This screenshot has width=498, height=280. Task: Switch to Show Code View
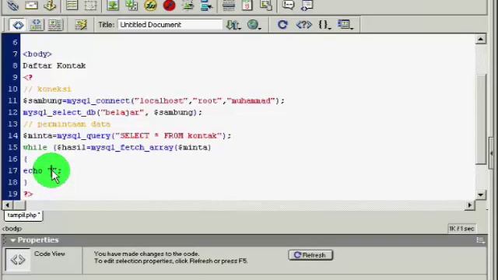coord(18,25)
